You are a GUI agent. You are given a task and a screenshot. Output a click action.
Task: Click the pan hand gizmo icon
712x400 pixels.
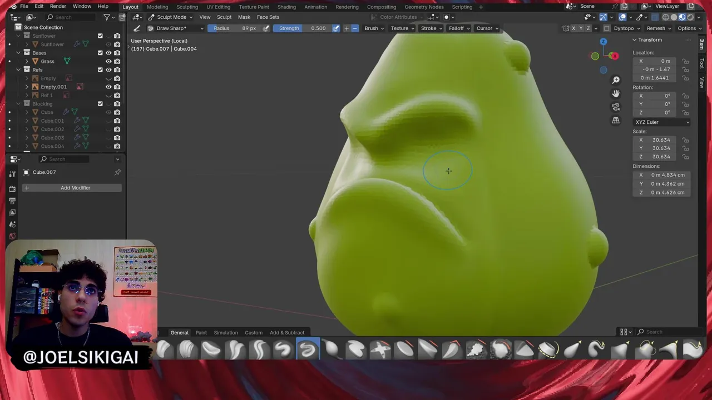click(616, 93)
